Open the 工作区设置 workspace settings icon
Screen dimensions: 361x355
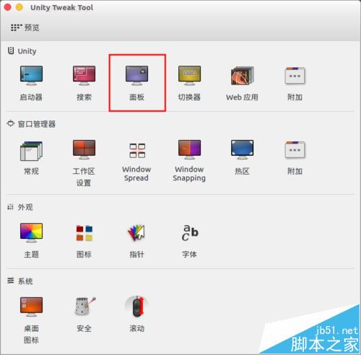coord(84,149)
